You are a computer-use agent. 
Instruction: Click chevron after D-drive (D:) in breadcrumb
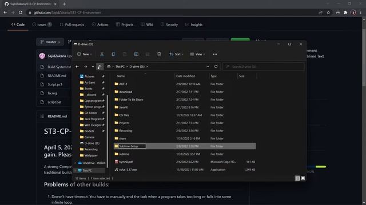click(147, 67)
